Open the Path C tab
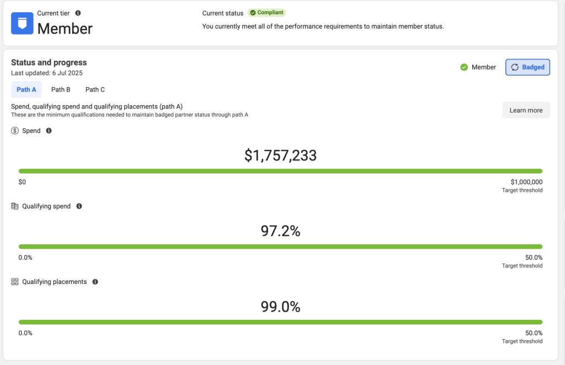Screen dimensions: 565x365 point(95,89)
